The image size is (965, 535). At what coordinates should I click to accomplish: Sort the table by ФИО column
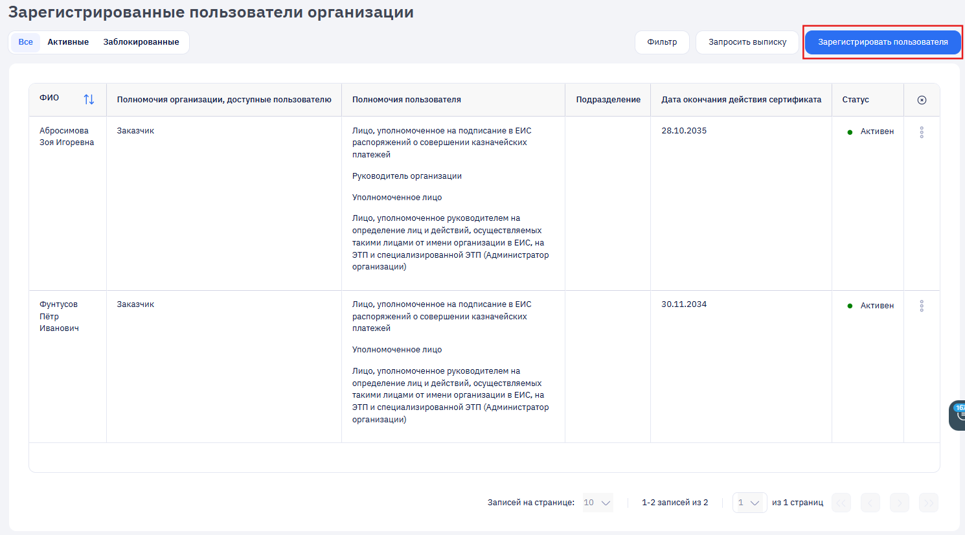(x=89, y=99)
